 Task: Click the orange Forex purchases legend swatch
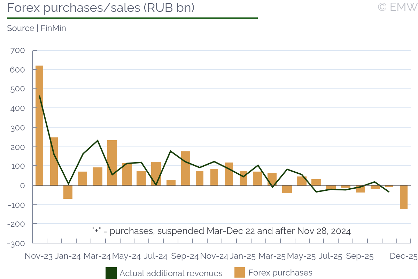pos(240,273)
